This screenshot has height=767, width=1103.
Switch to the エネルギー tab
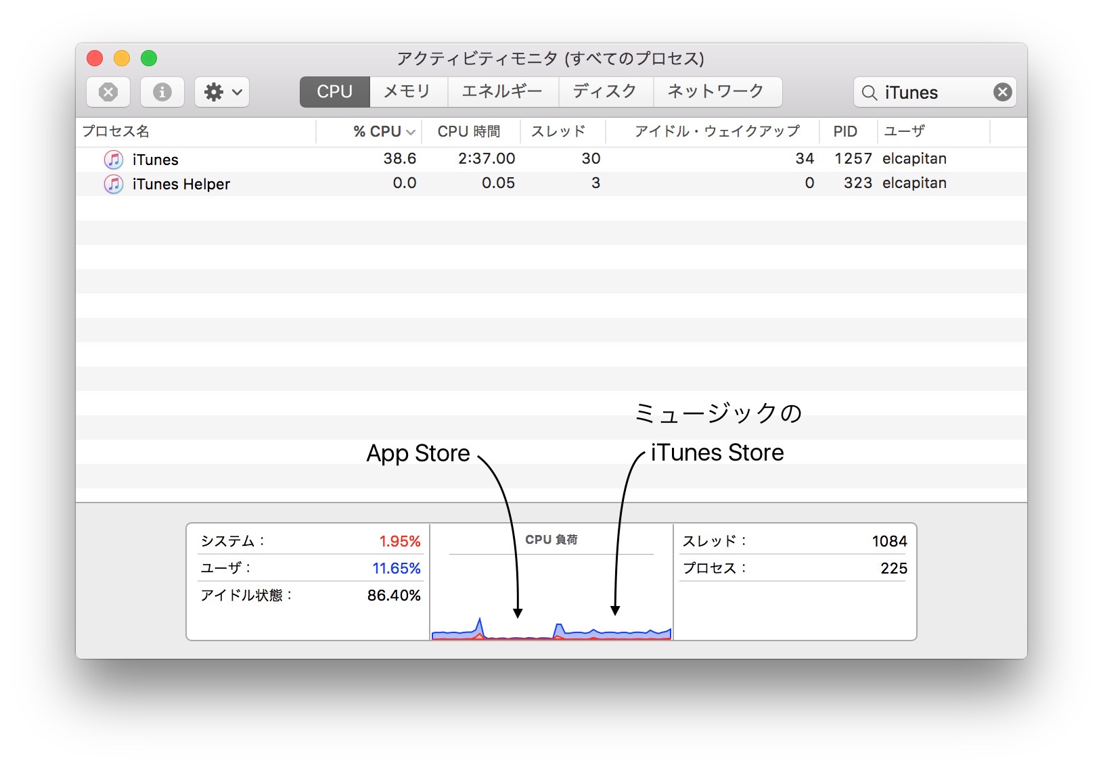click(503, 92)
